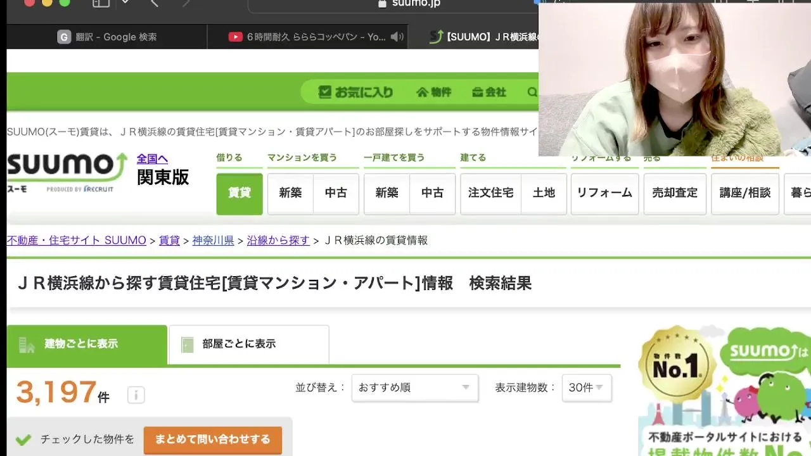Open 不動産・住宅サイト SUUMO breadcrumb link

77,241
